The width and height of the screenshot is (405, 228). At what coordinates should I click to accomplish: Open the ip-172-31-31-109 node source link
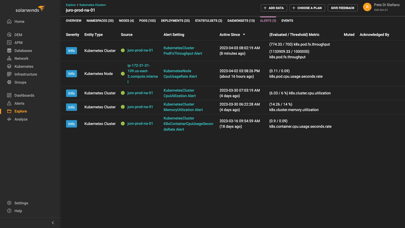coord(142,74)
